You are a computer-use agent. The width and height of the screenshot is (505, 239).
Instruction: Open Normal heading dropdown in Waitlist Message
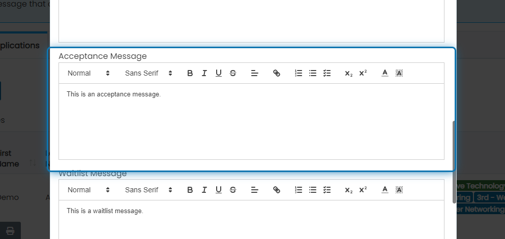[88, 190]
